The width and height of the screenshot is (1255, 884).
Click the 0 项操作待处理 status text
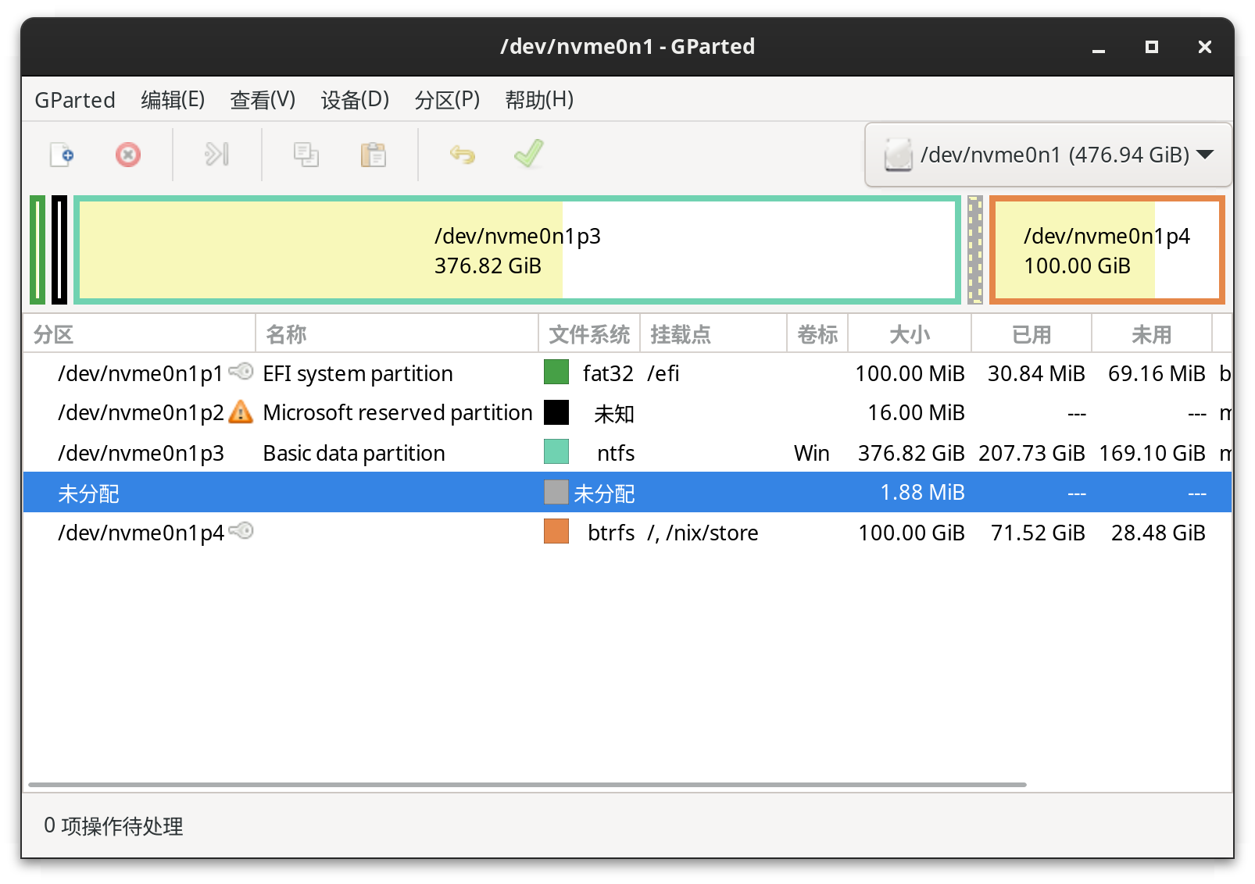113,826
